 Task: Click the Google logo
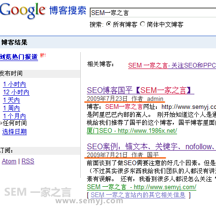point(23,11)
